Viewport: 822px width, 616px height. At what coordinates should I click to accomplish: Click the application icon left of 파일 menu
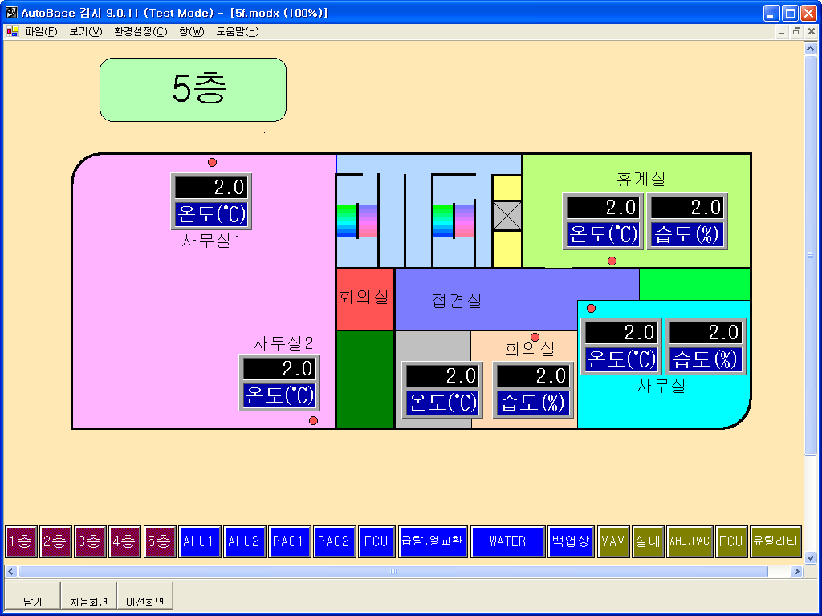click(12, 32)
